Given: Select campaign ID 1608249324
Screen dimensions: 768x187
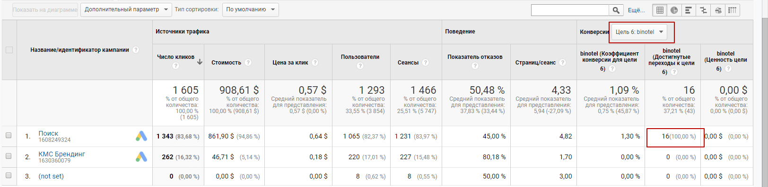Looking at the screenshot, I should [x=54, y=140].
